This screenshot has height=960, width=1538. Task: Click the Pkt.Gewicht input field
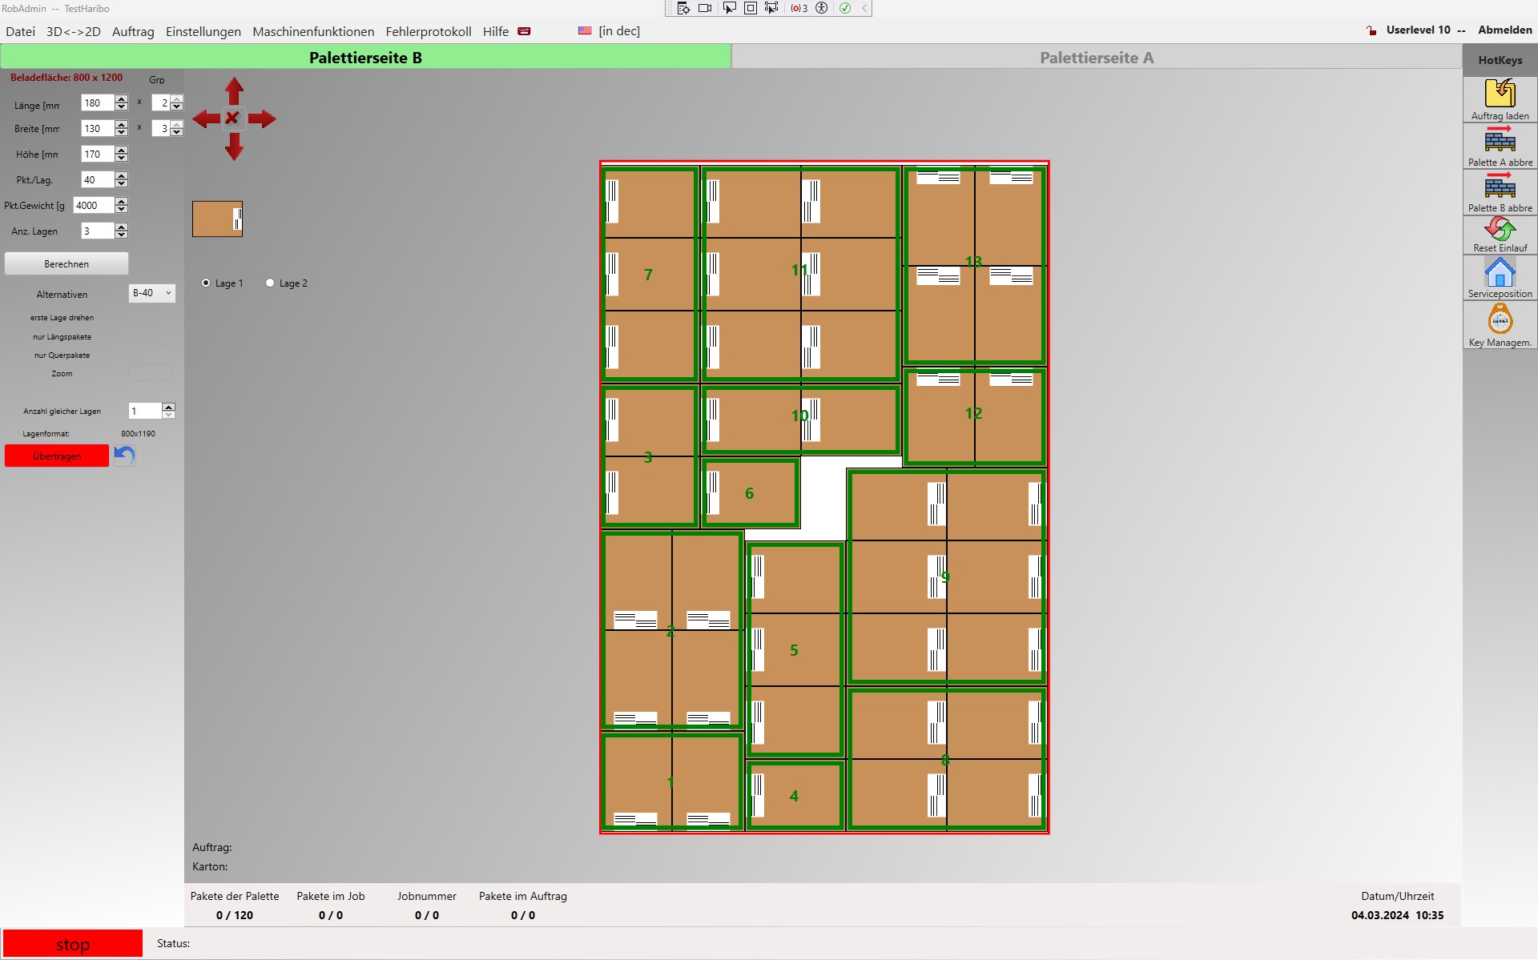94,205
